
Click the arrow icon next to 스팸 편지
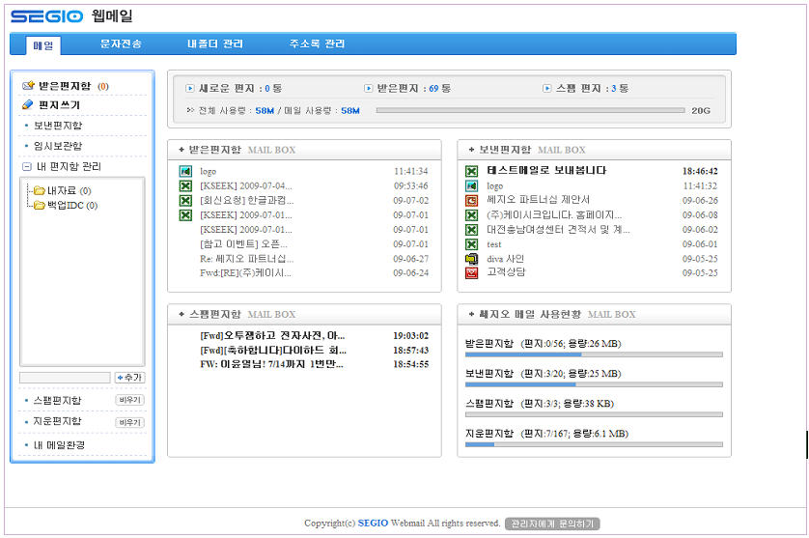click(x=546, y=88)
